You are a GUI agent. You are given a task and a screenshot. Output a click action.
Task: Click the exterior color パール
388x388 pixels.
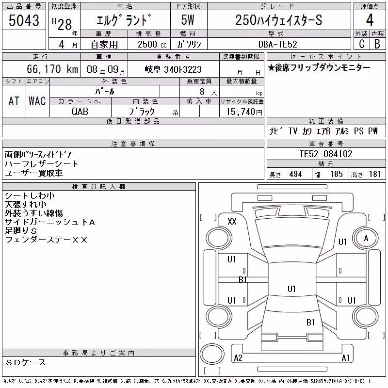point(105,92)
